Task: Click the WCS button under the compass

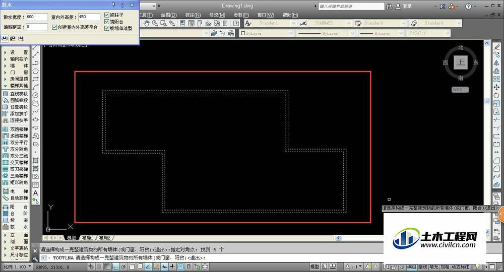Action: coord(460,90)
